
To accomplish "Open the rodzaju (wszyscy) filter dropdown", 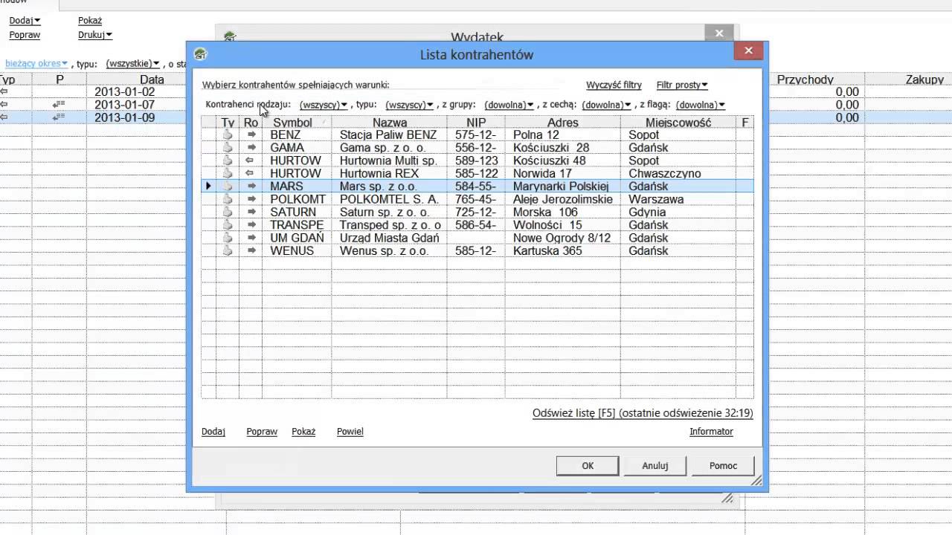I will tap(324, 106).
